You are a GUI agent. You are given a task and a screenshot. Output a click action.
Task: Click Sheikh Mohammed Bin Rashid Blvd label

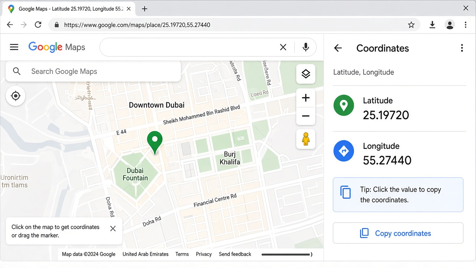click(202, 115)
